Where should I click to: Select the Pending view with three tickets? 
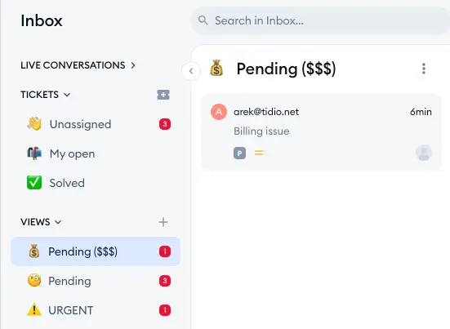coord(96,281)
